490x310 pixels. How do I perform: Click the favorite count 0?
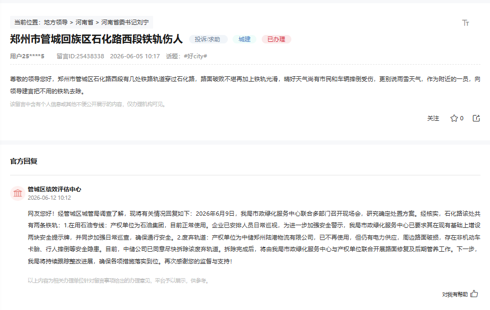(461, 118)
